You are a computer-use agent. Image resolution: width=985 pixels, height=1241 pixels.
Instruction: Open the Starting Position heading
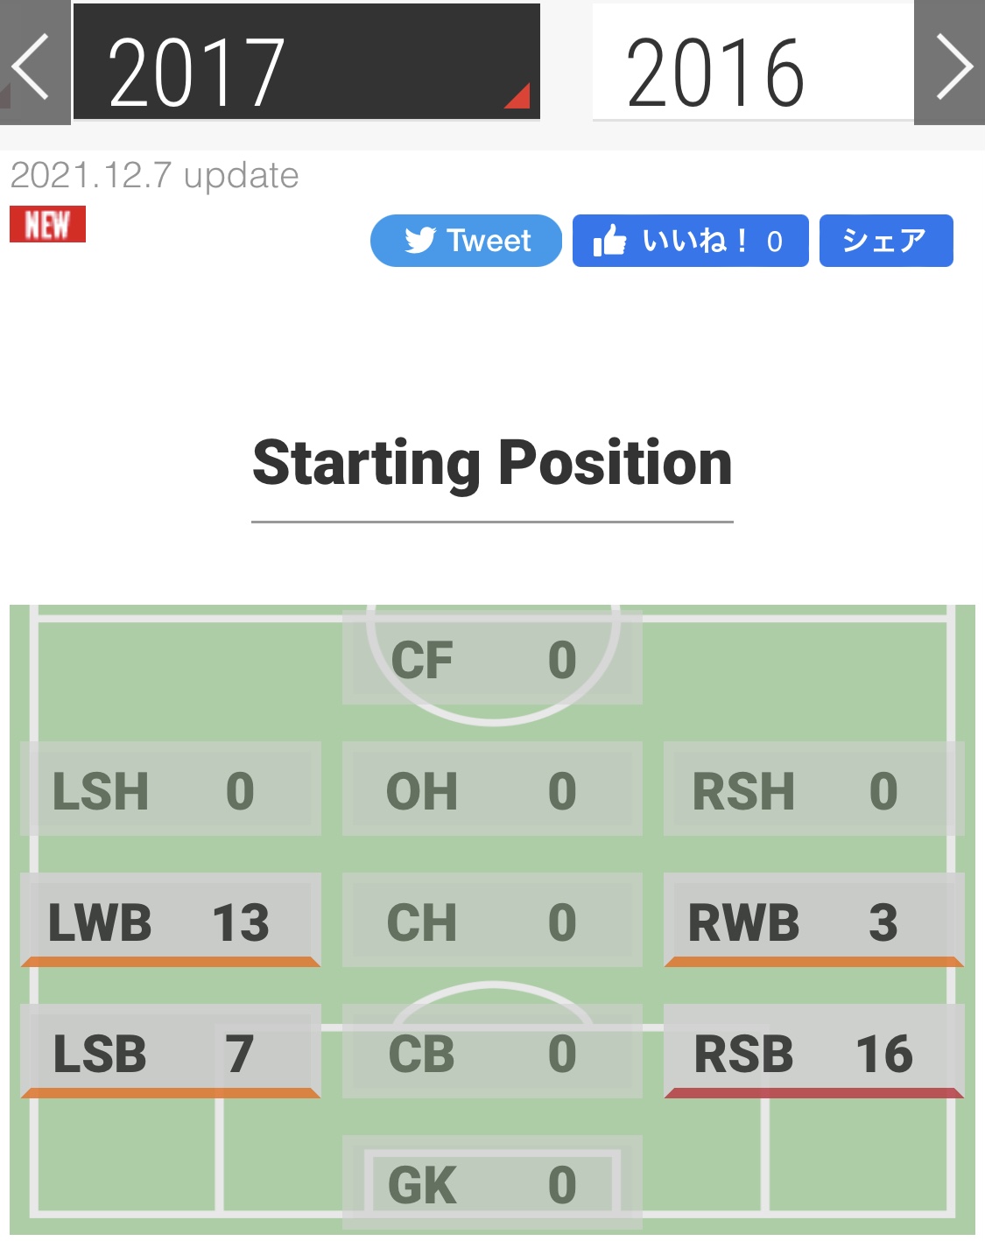492,463
